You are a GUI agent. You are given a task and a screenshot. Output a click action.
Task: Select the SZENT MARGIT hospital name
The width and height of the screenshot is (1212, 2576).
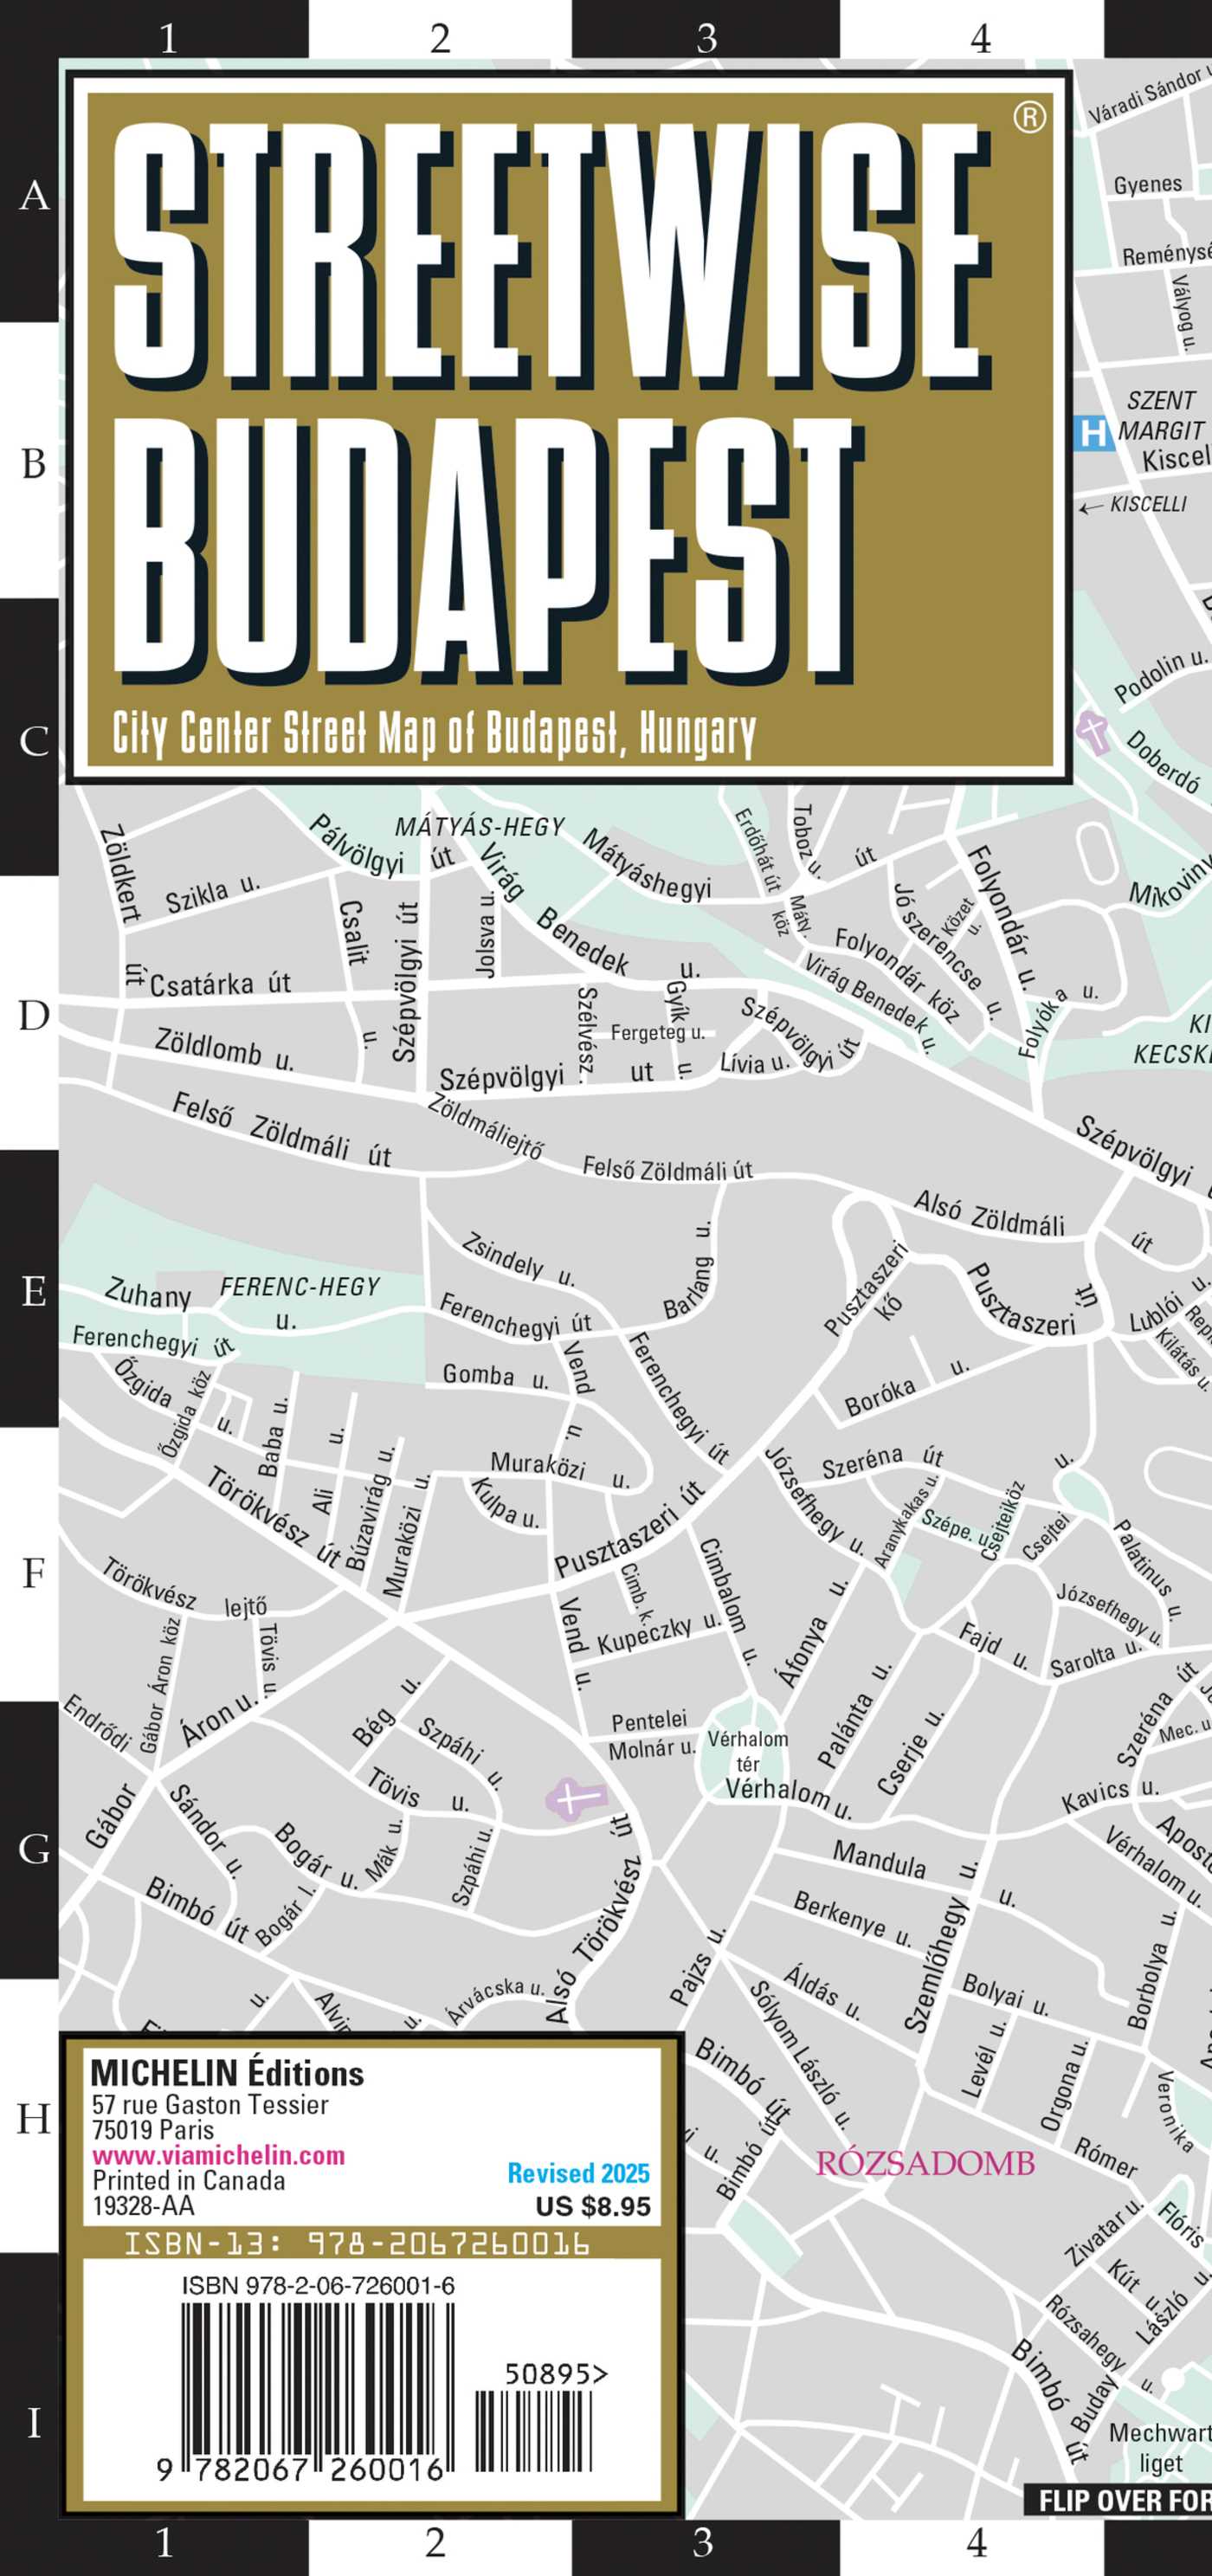tap(1161, 415)
